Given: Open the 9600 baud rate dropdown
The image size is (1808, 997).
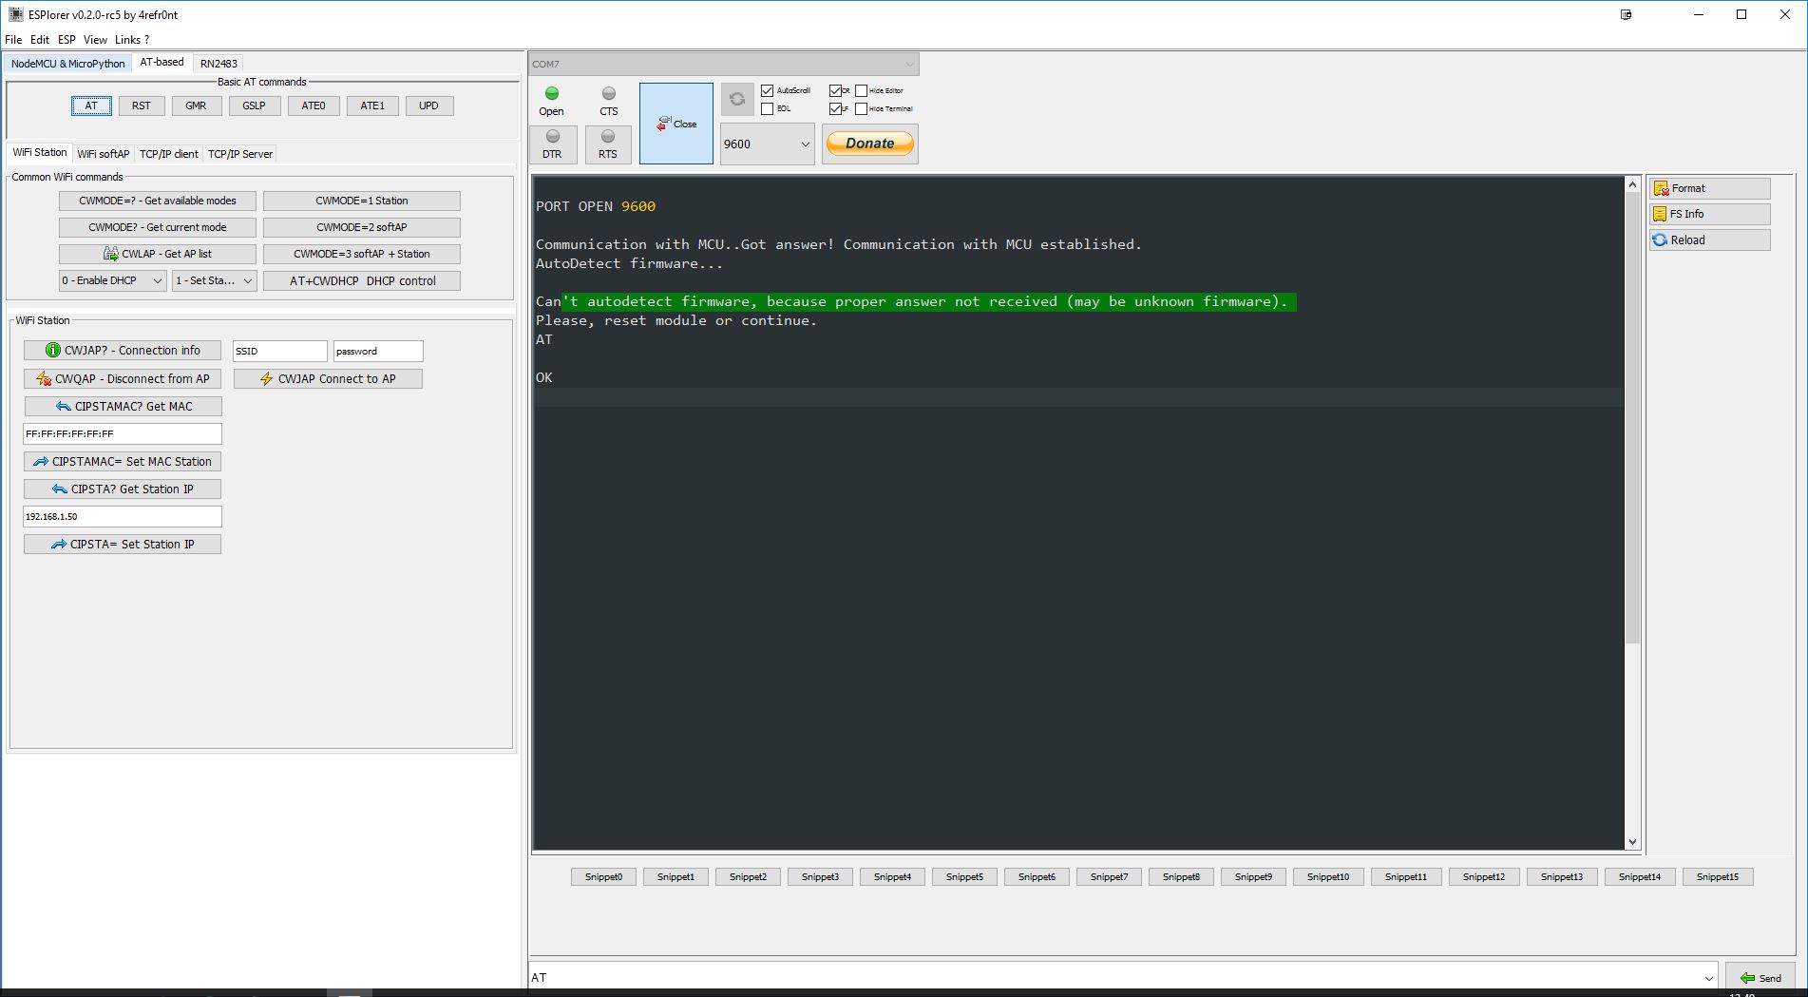Looking at the screenshot, I should [767, 144].
